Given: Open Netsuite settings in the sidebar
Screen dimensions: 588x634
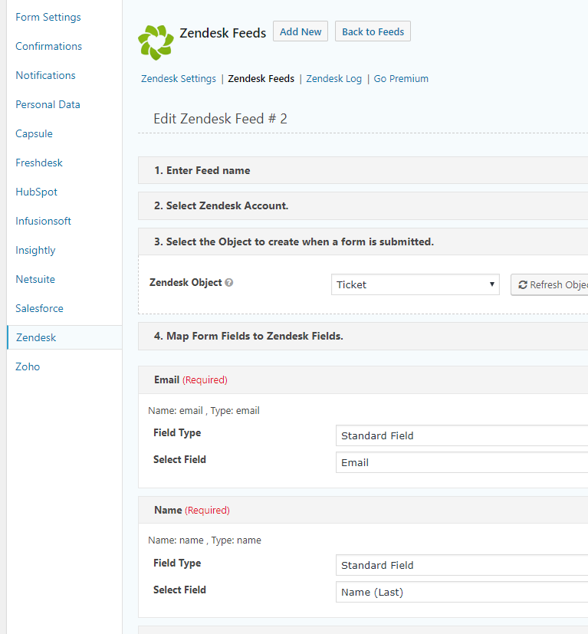Looking at the screenshot, I should coord(35,279).
